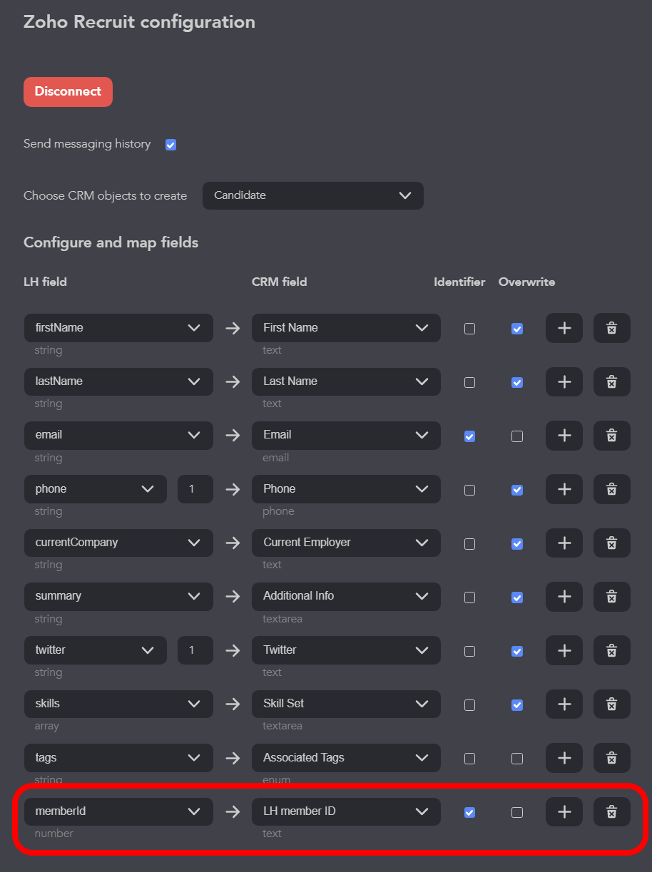
Task: Click the Configure and map fields heading
Action: pyautogui.click(x=111, y=242)
